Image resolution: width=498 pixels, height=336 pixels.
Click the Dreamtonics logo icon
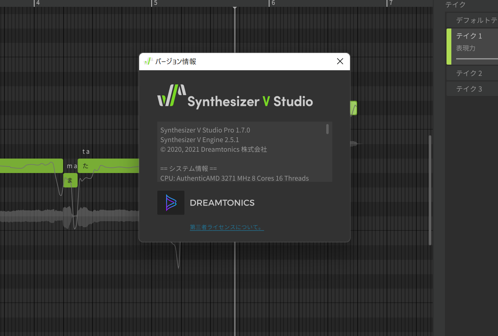pos(171,203)
